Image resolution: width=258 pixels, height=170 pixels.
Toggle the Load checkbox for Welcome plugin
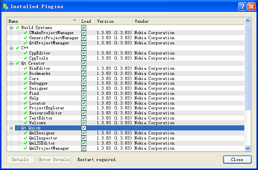click(84, 123)
